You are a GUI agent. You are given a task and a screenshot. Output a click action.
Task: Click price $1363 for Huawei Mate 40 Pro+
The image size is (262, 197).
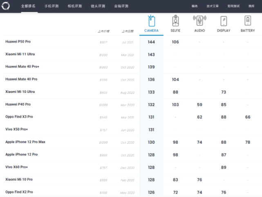103,67
